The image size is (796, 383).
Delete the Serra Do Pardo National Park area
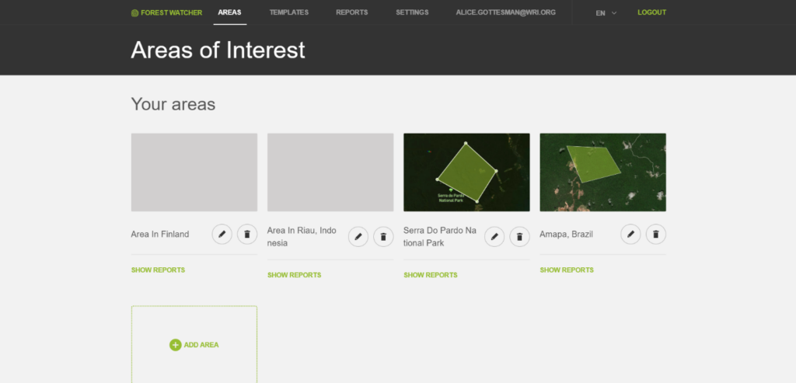520,237
